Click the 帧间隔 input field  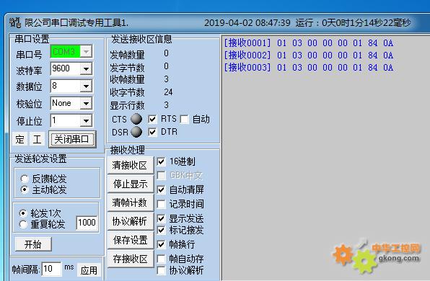[51, 269]
